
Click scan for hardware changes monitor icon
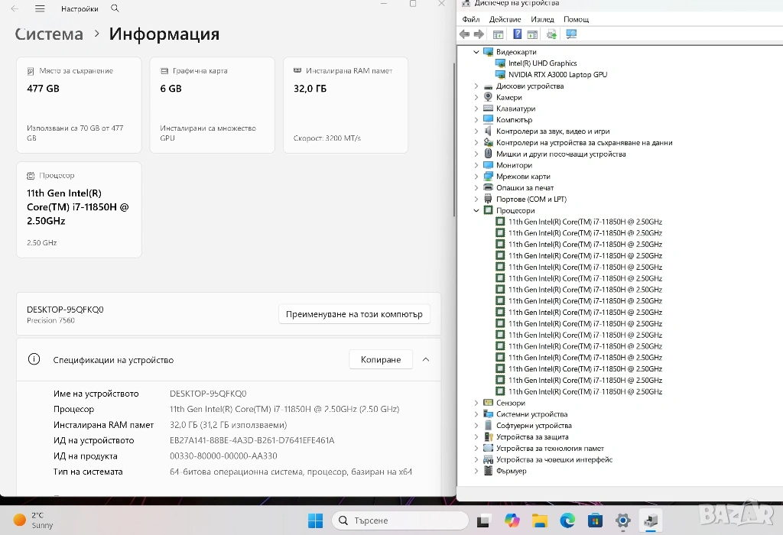(571, 34)
